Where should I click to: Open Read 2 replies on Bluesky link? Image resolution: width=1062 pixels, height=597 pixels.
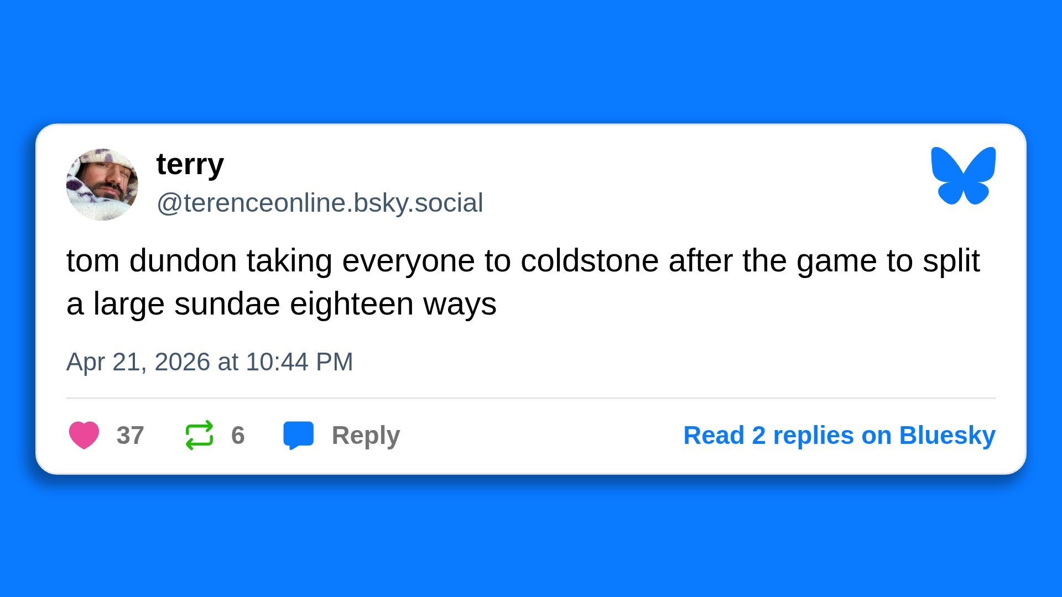pyautogui.click(x=839, y=435)
